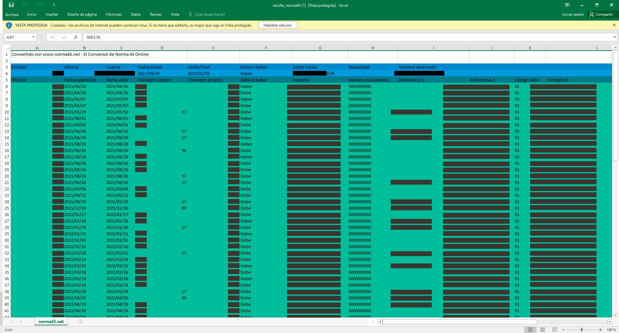
Task: Select column A header
Action: pyautogui.click(x=37, y=48)
